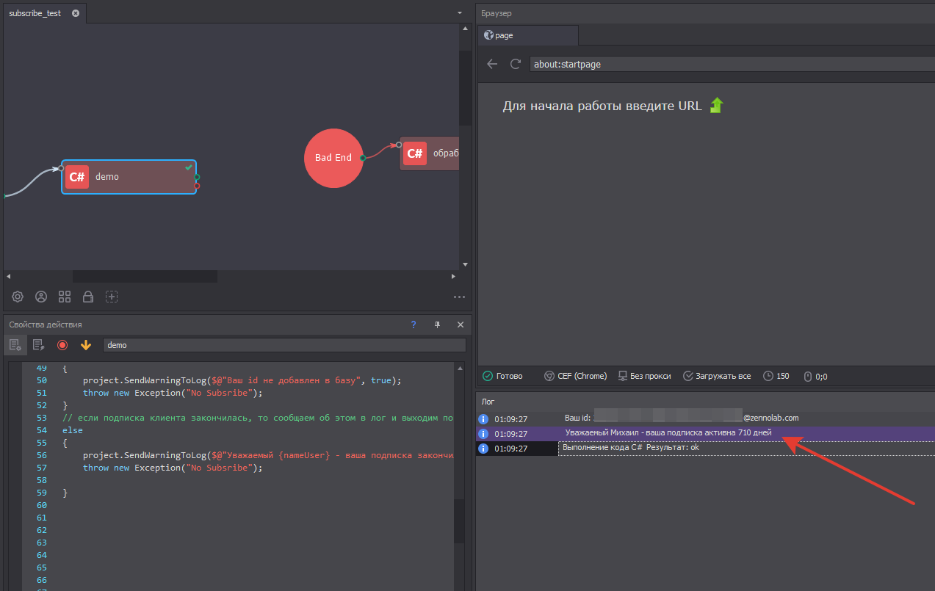Click the red record breakpoint icon
The width and height of the screenshot is (935, 591).
[62, 345]
